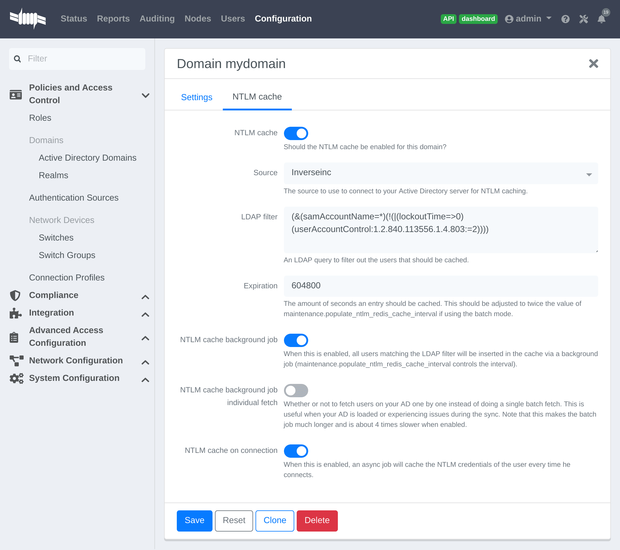Open Switches in the sidebar

click(x=56, y=238)
